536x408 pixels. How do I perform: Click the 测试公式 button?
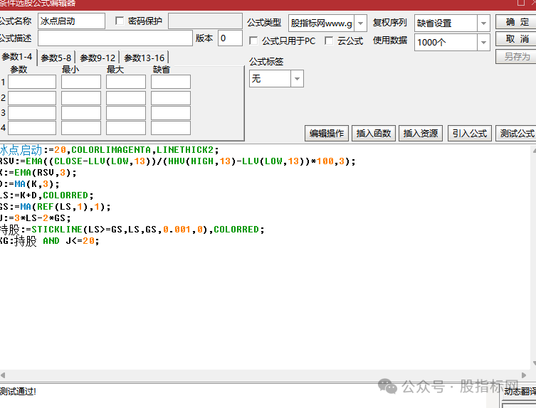pyautogui.click(x=517, y=133)
